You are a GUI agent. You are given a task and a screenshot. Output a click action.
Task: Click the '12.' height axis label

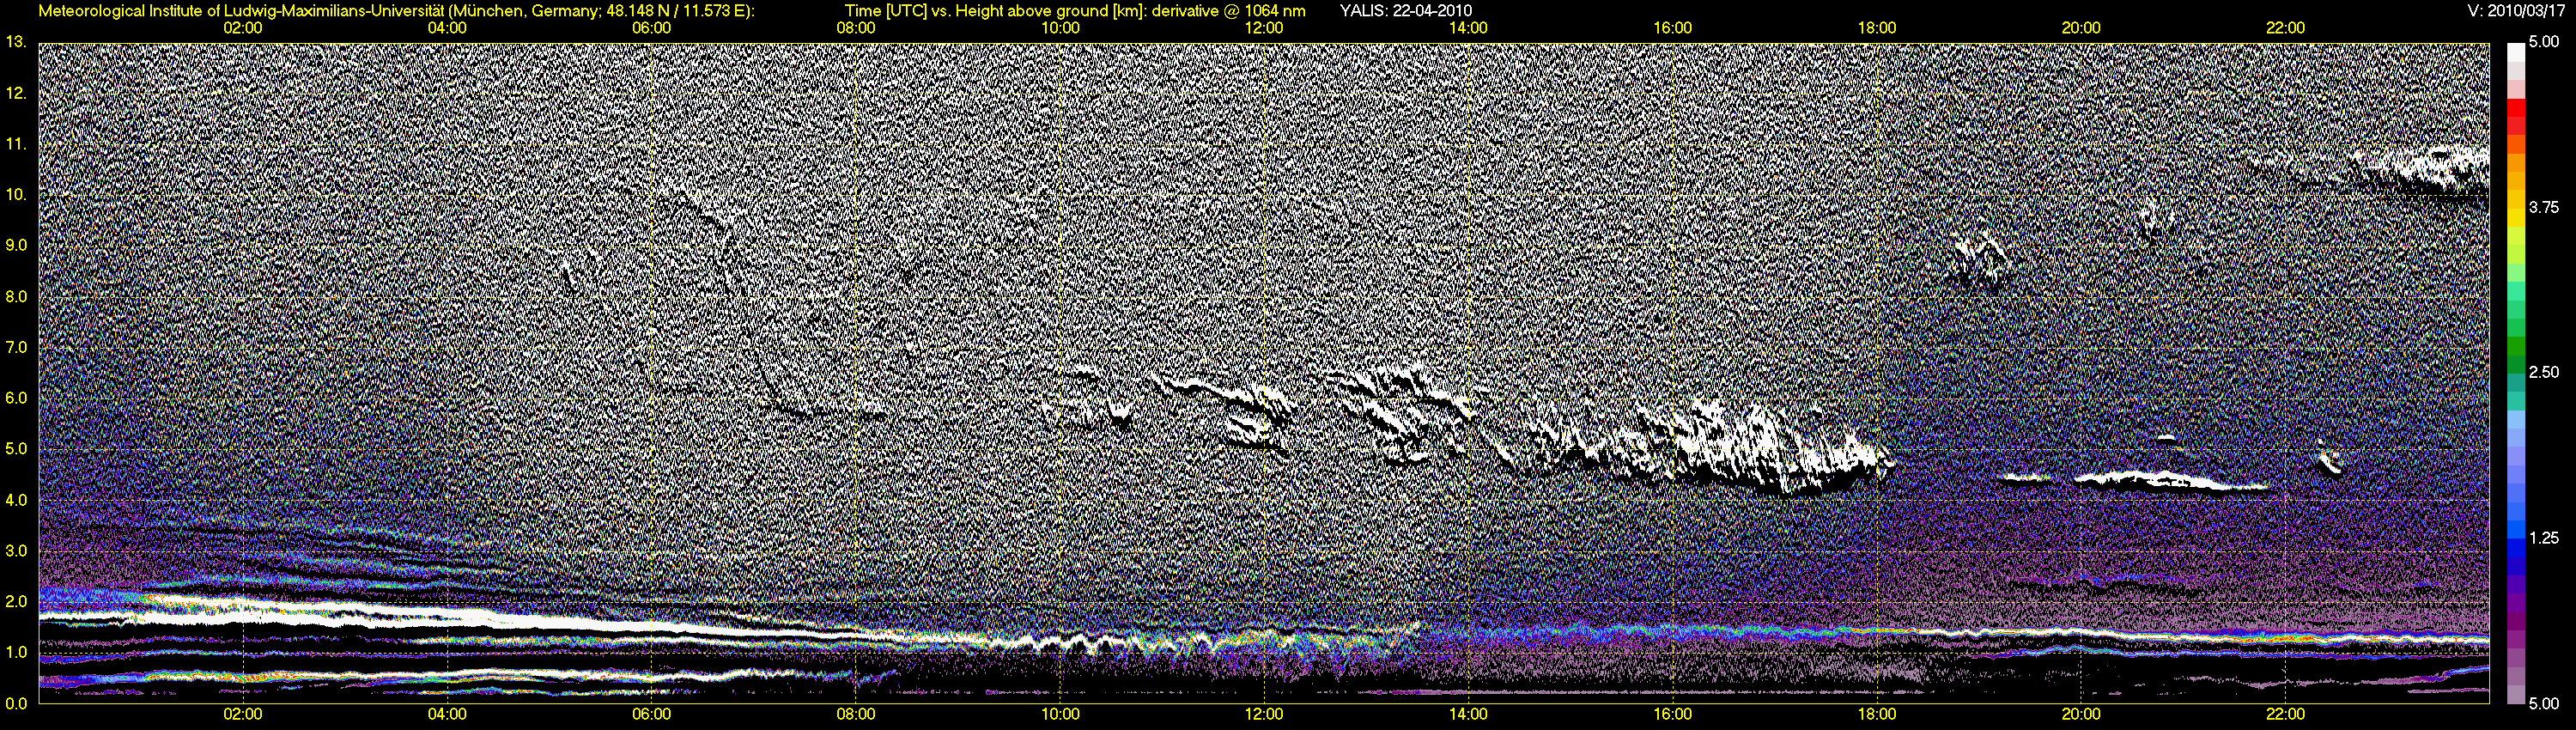[16, 93]
